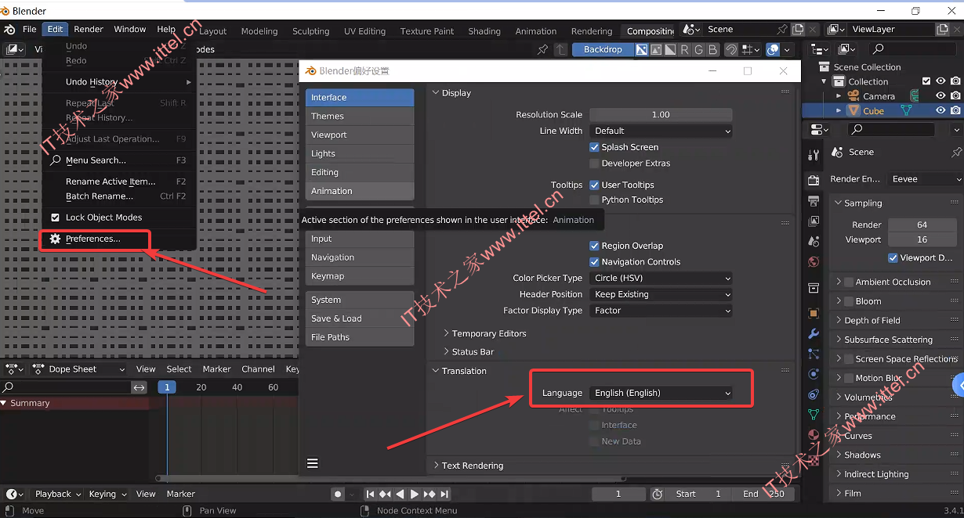Viewport: 964px width, 518px height.
Task: Open the Render Engine Eevee dropdown
Action: 926,179
